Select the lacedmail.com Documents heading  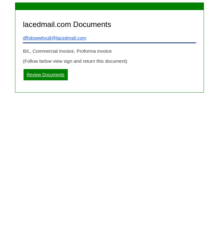coord(67,24)
